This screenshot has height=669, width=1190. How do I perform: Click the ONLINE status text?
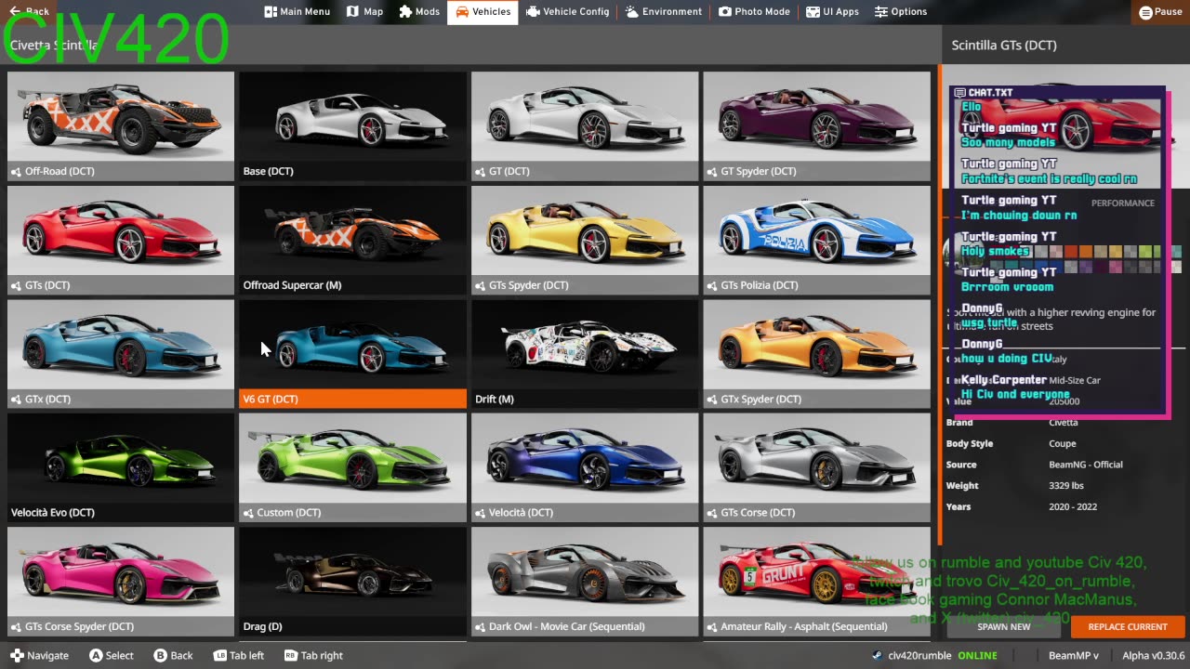click(x=977, y=655)
